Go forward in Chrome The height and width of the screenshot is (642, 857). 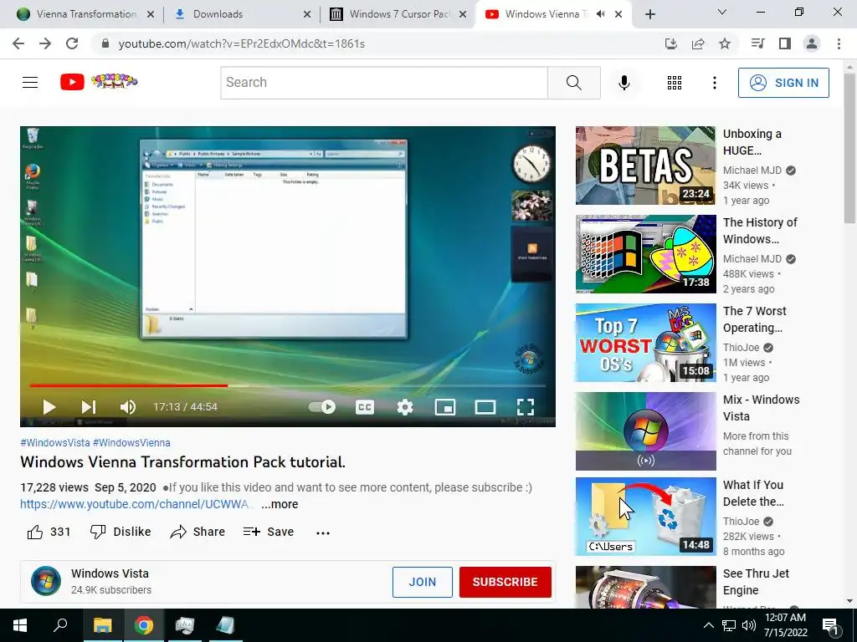pos(45,43)
